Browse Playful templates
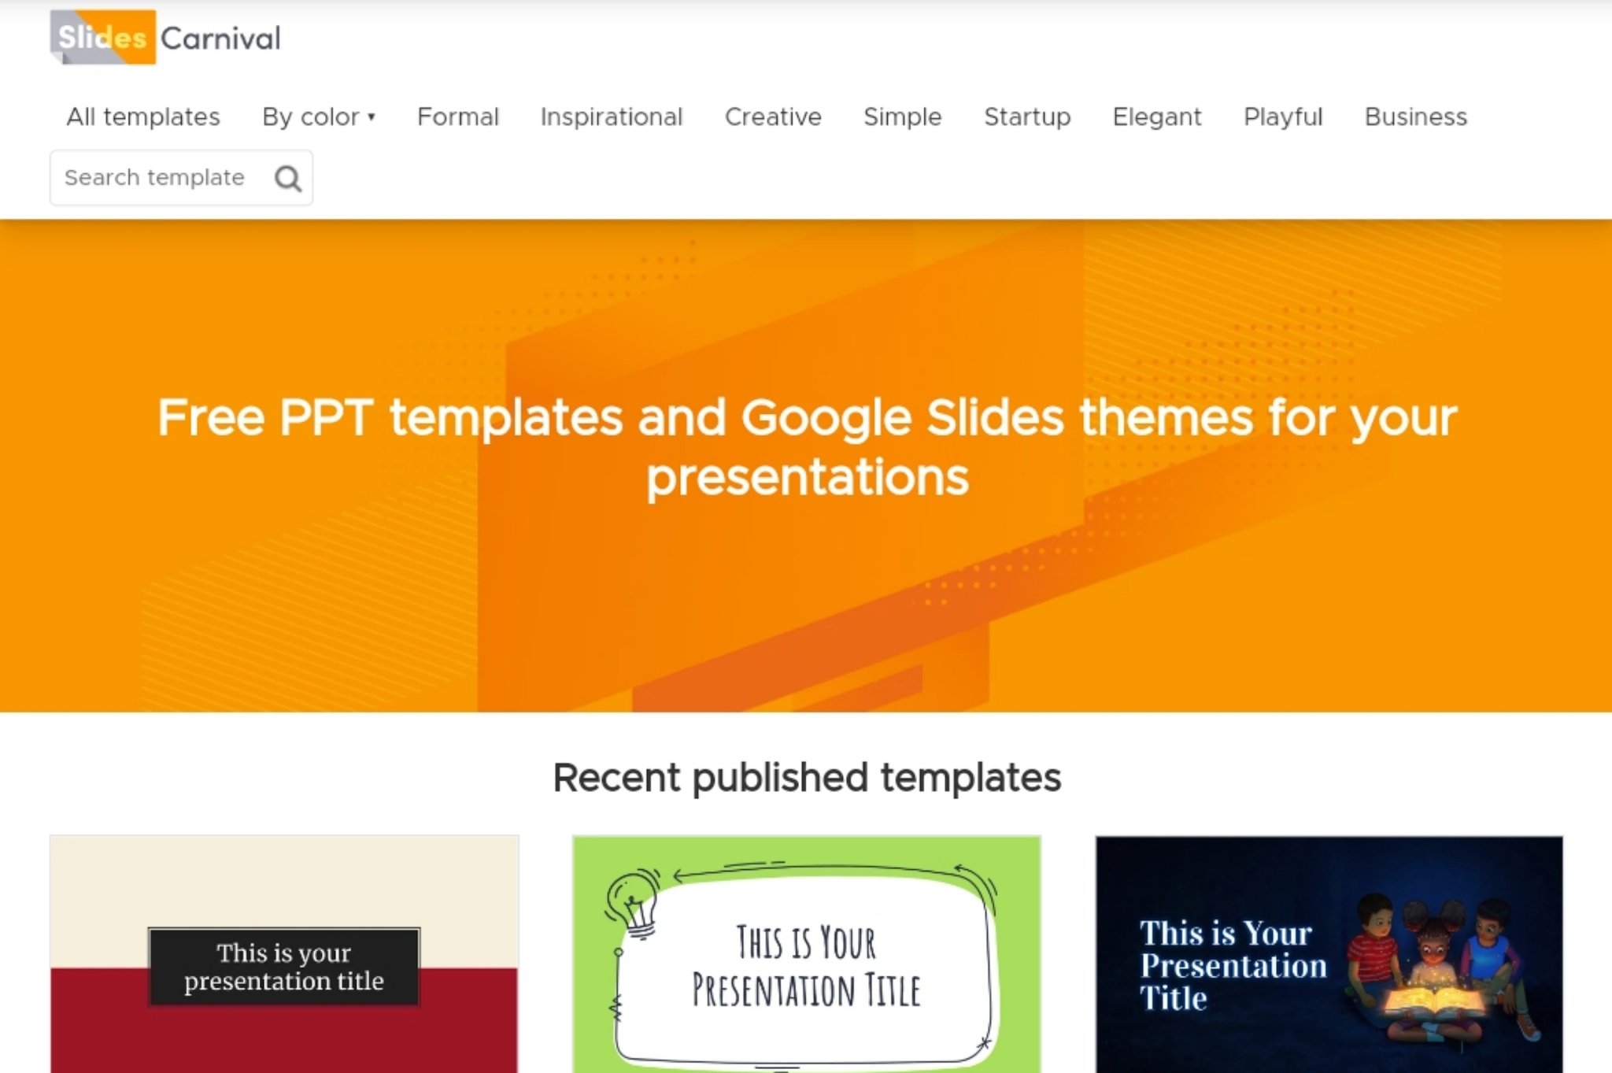Image resolution: width=1612 pixels, height=1073 pixels. click(1282, 117)
